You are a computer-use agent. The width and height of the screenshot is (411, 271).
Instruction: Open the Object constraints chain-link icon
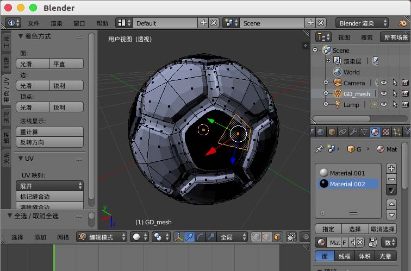[x=342, y=132]
